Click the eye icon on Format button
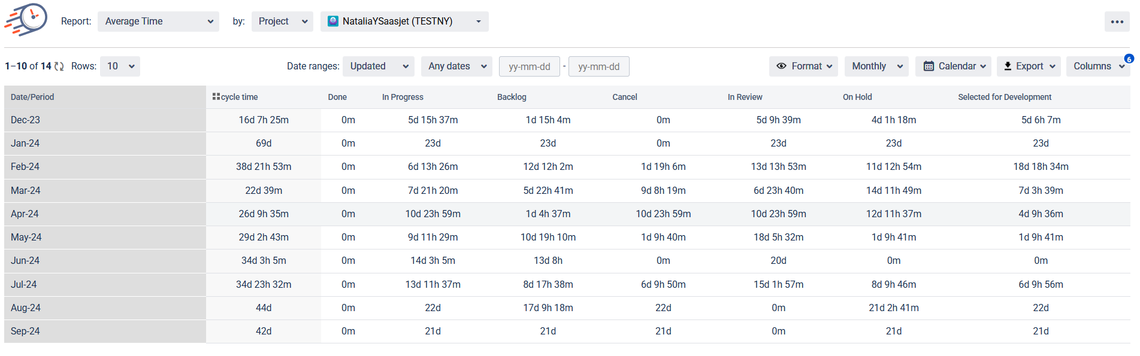The image size is (1140, 356). click(x=781, y=66)
